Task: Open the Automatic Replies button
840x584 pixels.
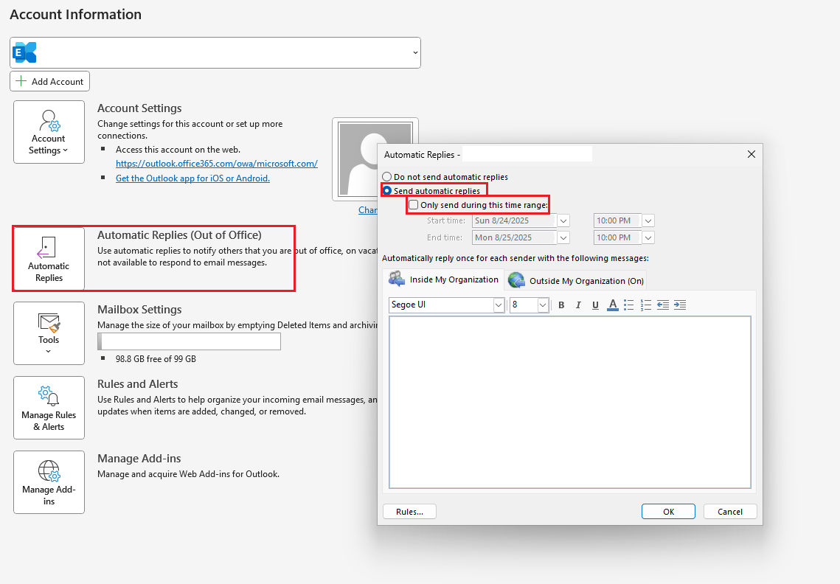Action: pos(49,259)
